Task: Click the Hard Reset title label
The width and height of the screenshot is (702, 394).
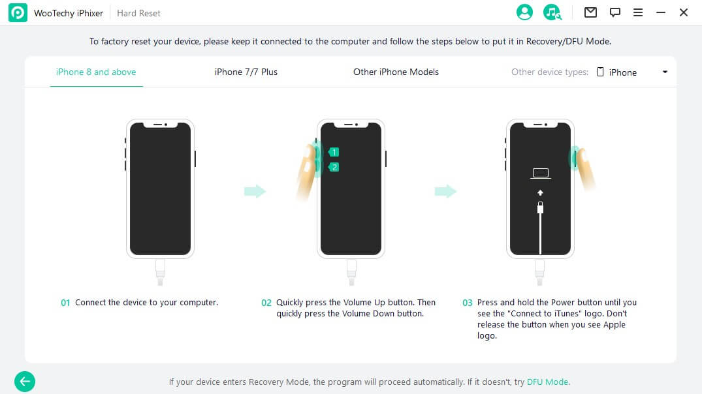Action: click(x=138, y=14)
